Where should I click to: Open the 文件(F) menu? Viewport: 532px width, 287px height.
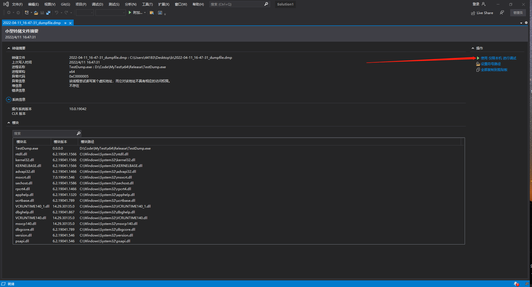click(17, 4)
